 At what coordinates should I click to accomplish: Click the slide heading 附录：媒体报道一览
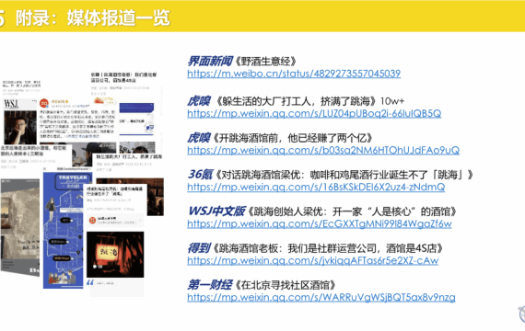[93, 17]
